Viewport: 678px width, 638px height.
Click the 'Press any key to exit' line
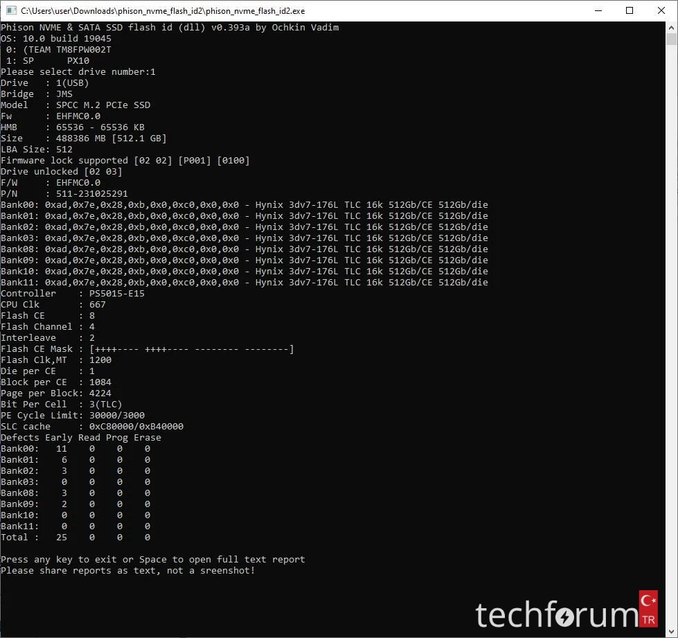coord(152,560)
